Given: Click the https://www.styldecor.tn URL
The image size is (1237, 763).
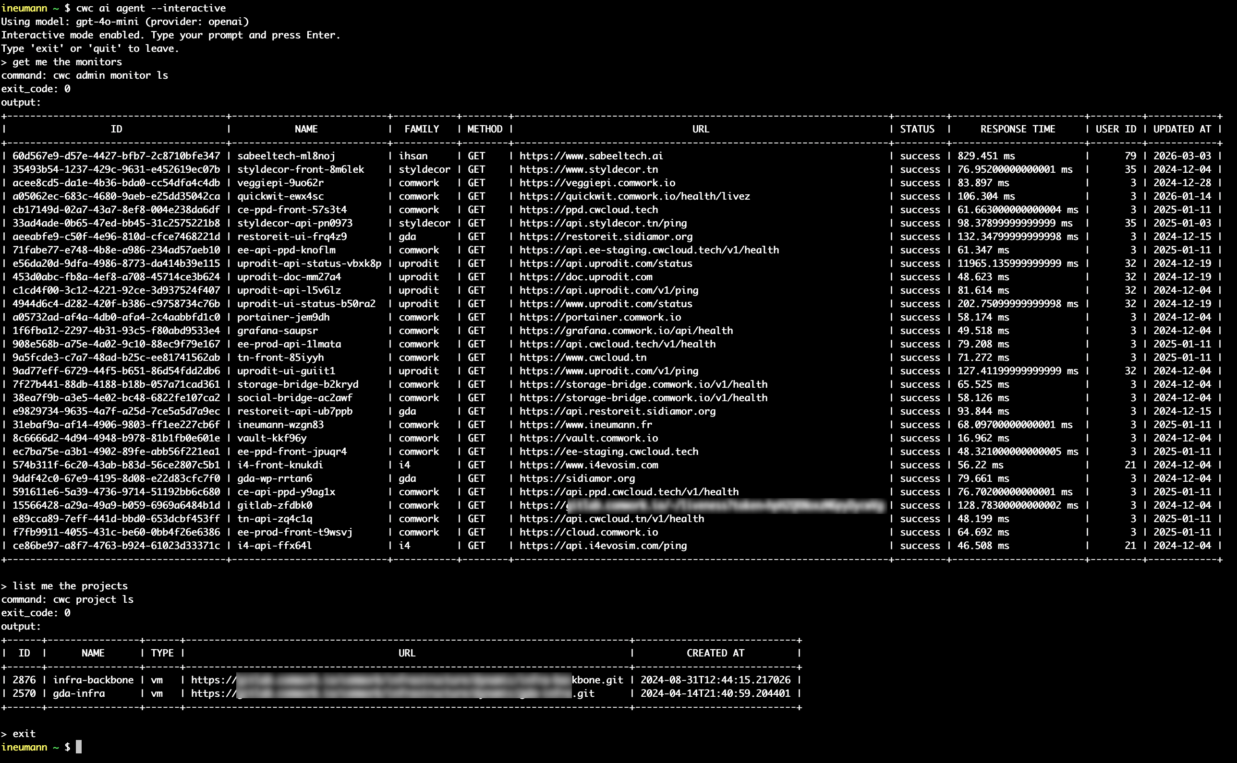Looking at the screenshot, I should (589, 169).
